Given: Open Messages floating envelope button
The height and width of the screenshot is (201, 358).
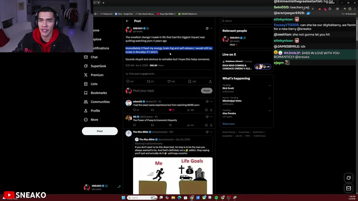Looking at the screenshot, I should (348, 188).
